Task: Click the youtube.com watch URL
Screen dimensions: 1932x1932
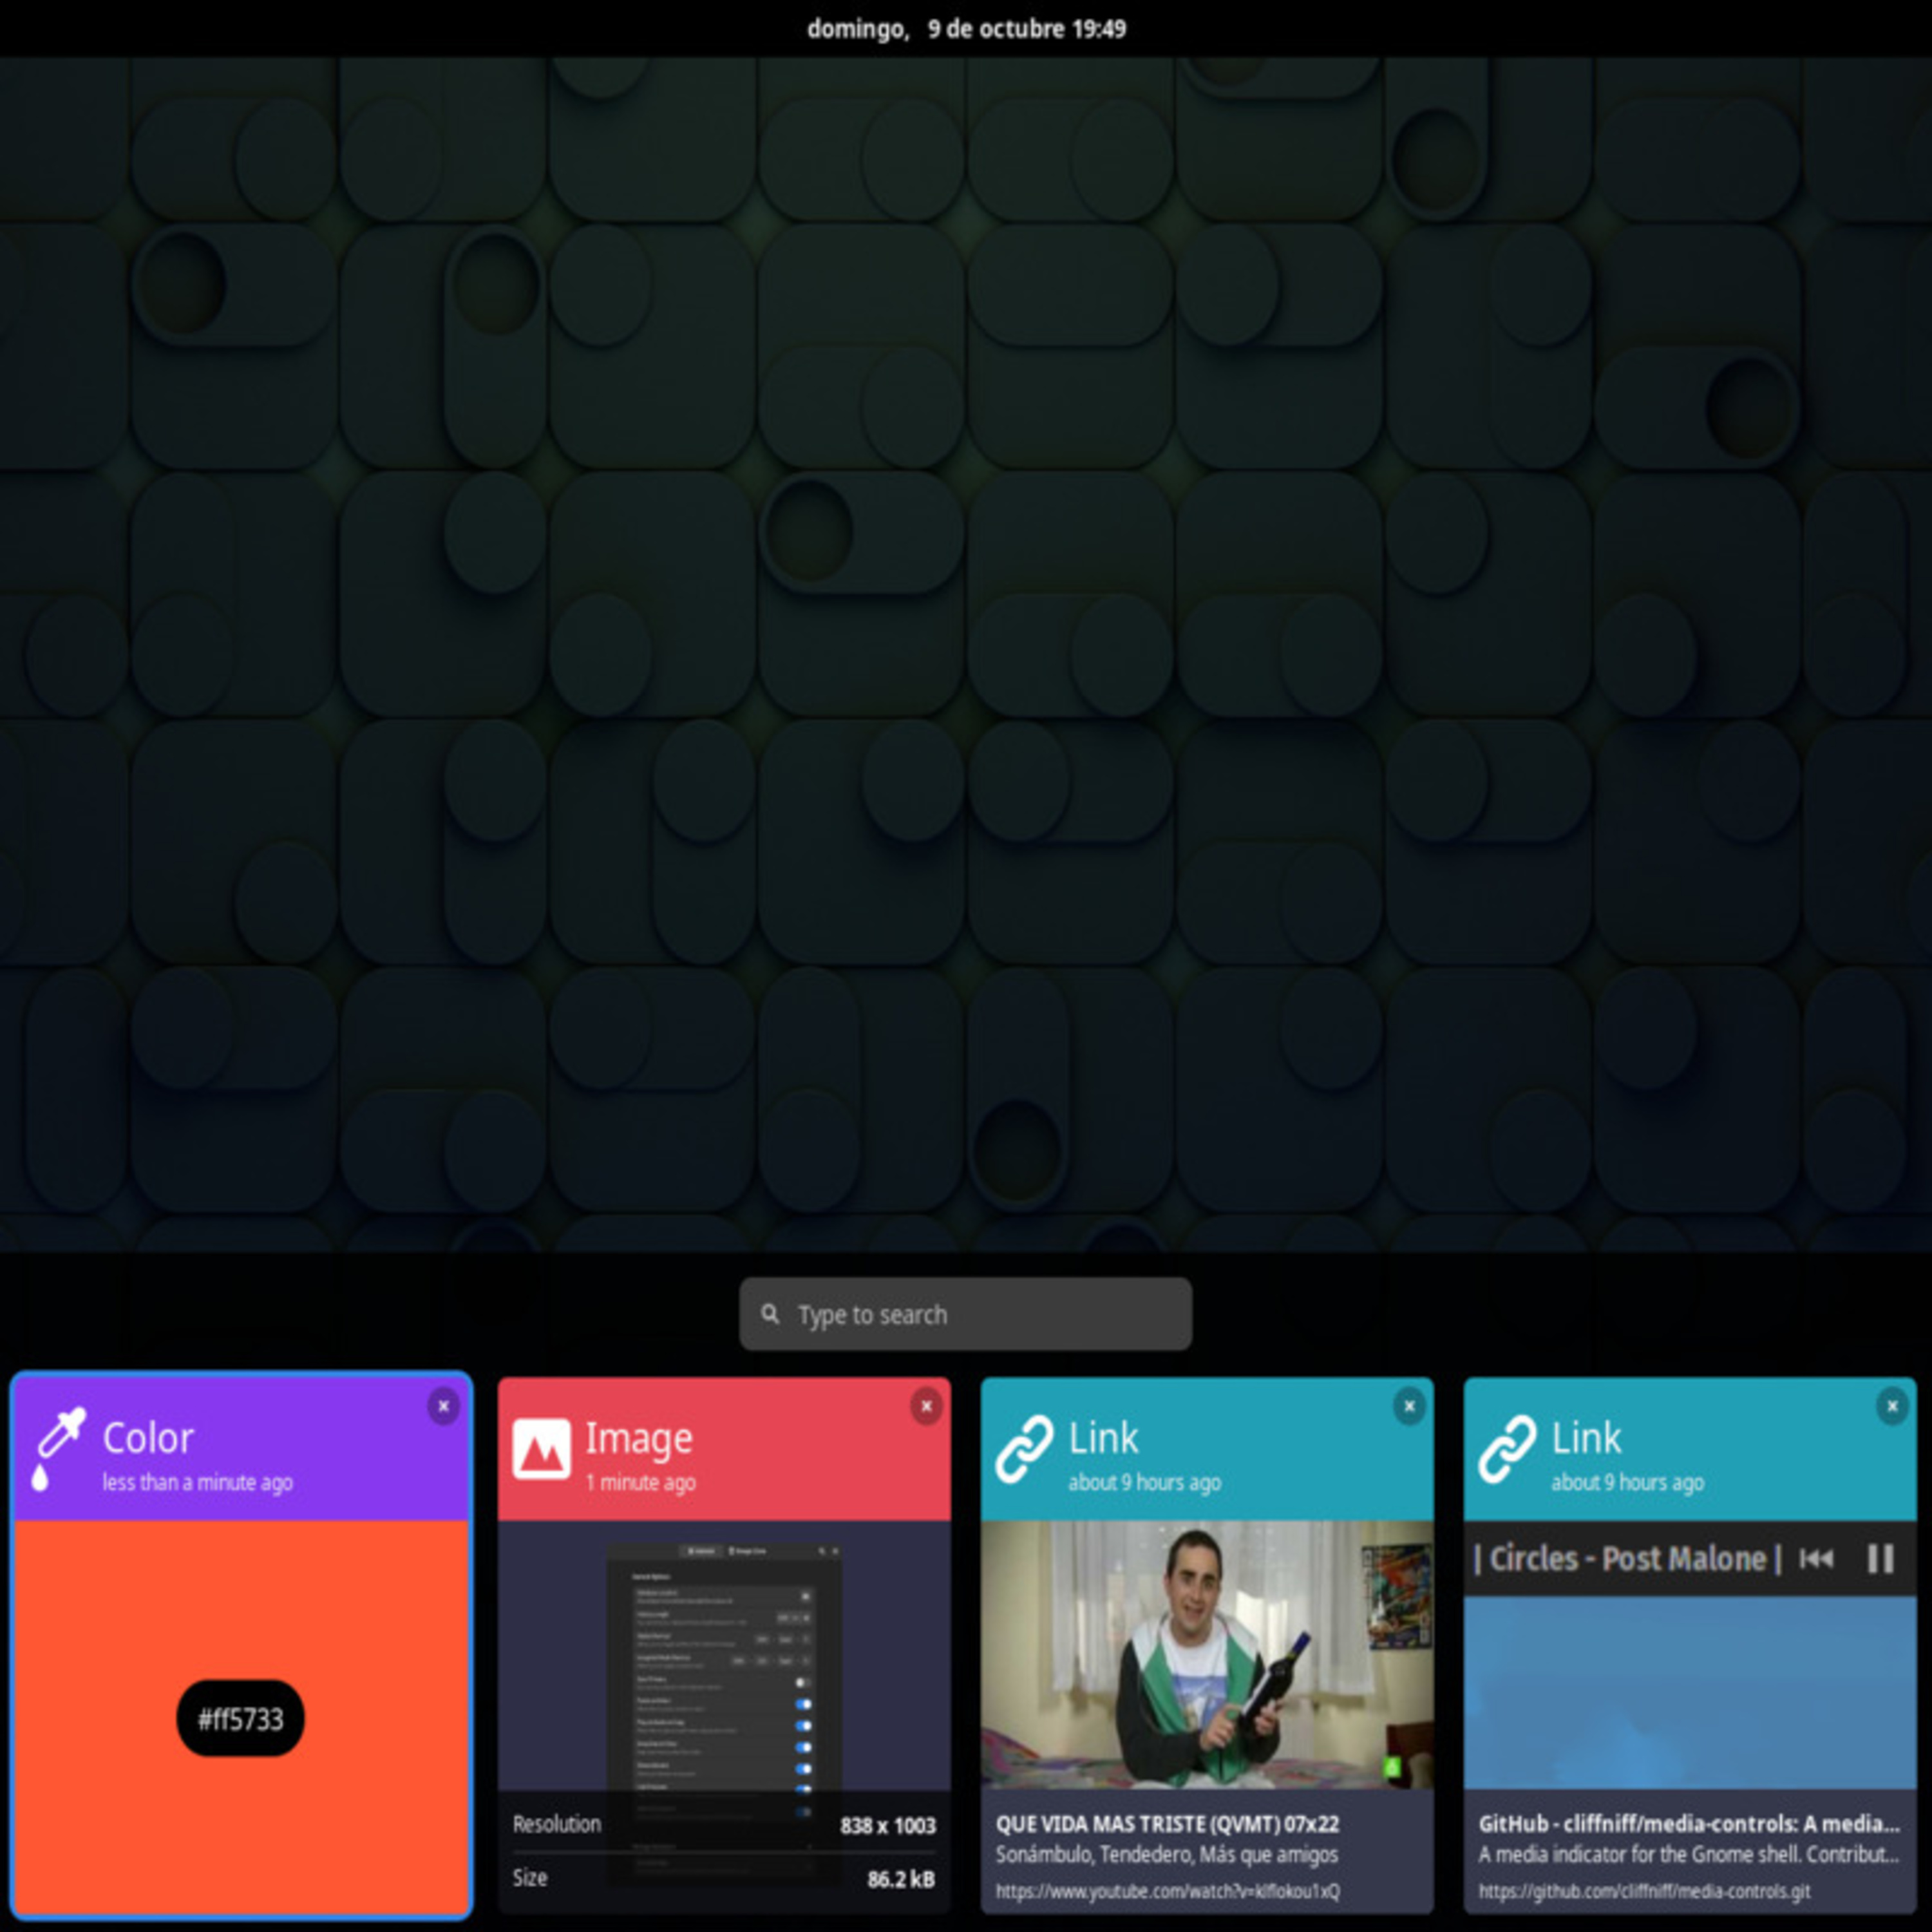Action: click(x=1167, y=1891)
